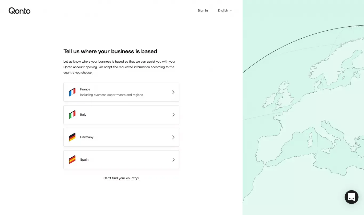Open the Can't find your country link
Screen dimensions: 364x215
point(121,178)
